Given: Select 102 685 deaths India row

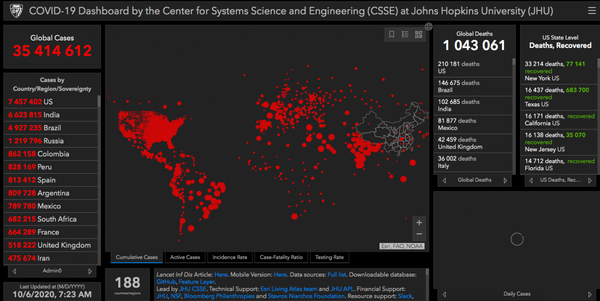Looking at the screenshot, I should (473, 105).
